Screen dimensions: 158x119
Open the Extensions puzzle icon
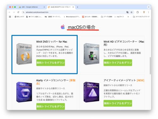137,12
